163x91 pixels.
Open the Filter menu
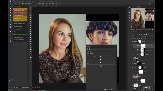[x=37, y=1]
